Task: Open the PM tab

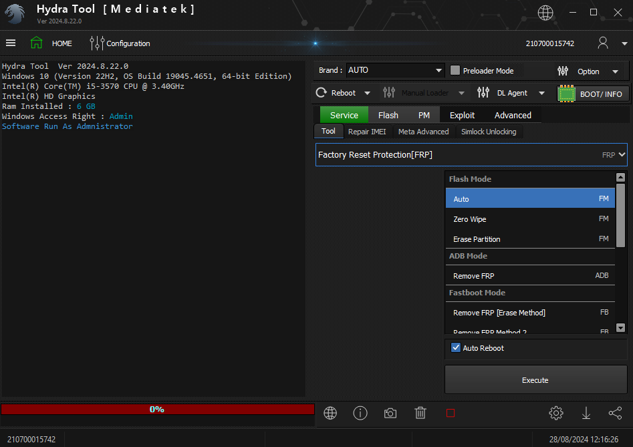Action: [424, 115]
